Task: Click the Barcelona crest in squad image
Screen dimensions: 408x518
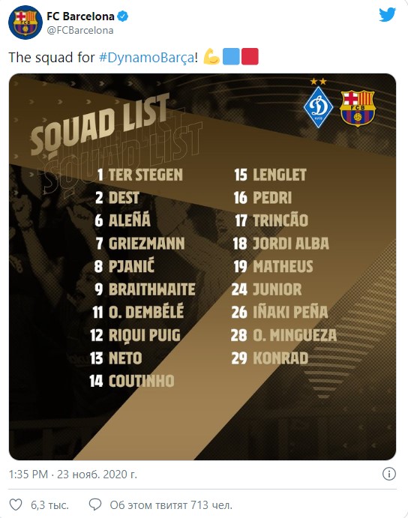Action: pos(358,109)
